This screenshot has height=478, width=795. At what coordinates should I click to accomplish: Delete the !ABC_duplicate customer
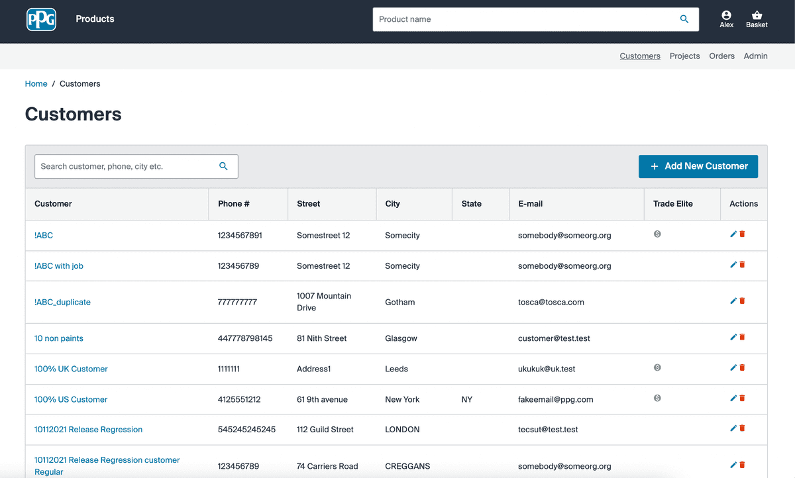[x=742, y=301]
